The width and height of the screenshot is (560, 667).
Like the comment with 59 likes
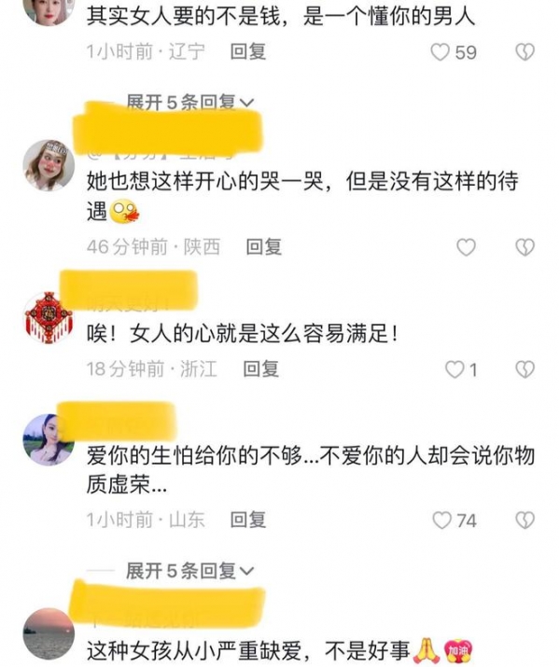coord(440,52)
